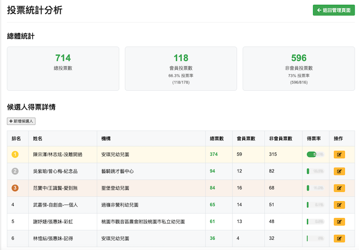Click vote rate bar for 謝妤婕 row

pos(315,222)
